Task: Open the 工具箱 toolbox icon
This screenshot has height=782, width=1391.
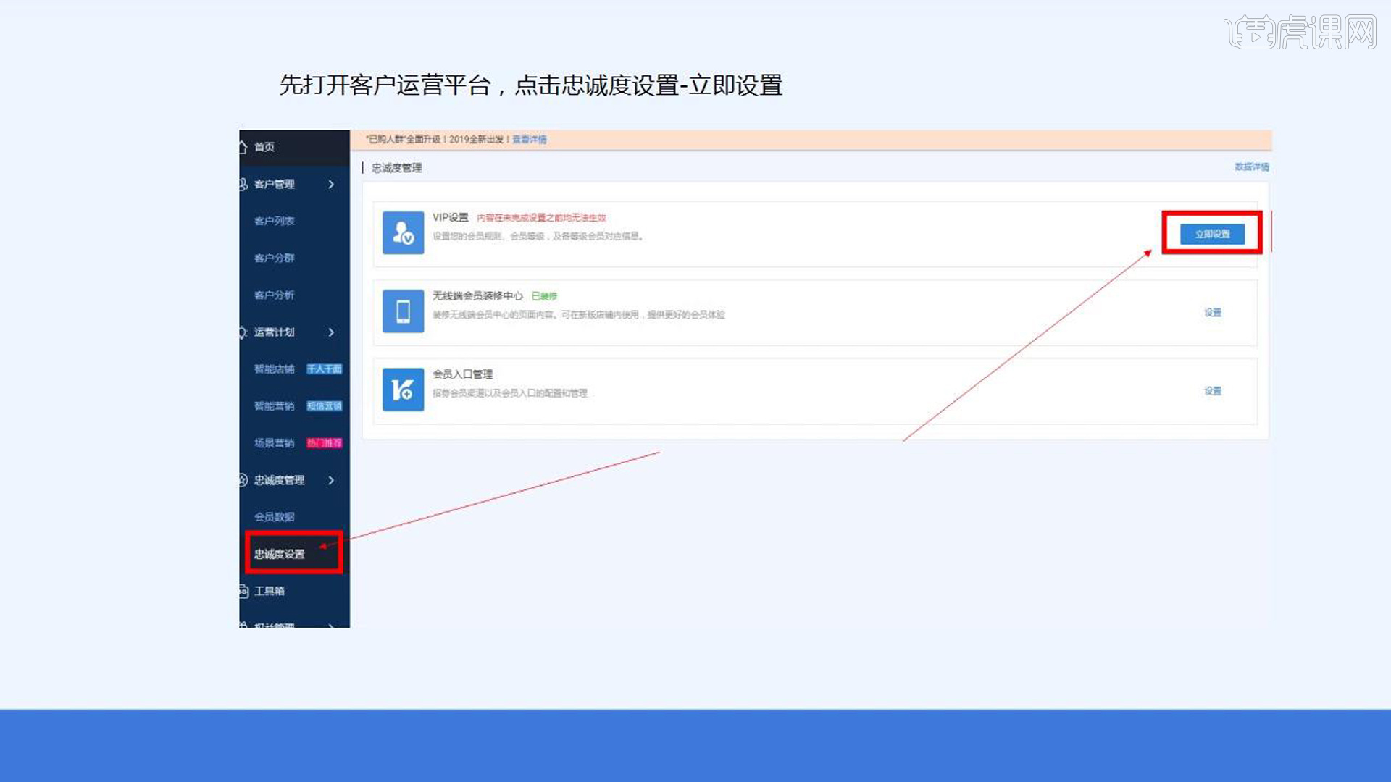Action: [x=242, y=591]
